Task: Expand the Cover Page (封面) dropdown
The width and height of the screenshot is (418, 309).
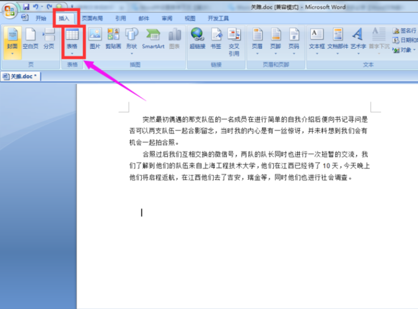Action: [12, 53]
